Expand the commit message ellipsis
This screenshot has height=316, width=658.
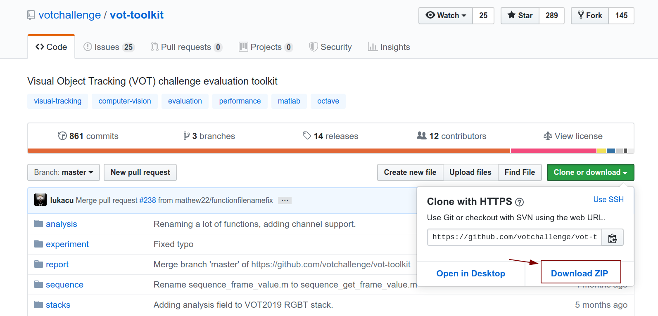(285, 200)
